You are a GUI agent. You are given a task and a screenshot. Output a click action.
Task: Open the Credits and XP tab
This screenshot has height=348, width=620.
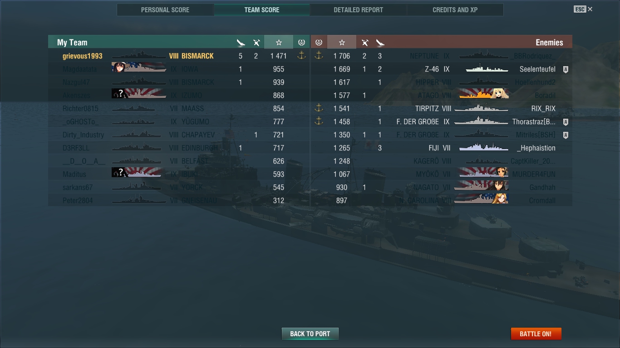coord(455,10)
